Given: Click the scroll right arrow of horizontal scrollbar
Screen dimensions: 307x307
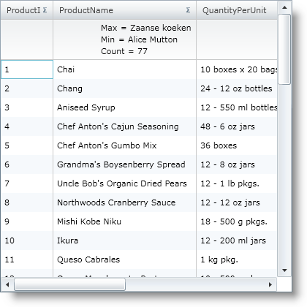Looking at the screenshot, I should click(270, 284).
